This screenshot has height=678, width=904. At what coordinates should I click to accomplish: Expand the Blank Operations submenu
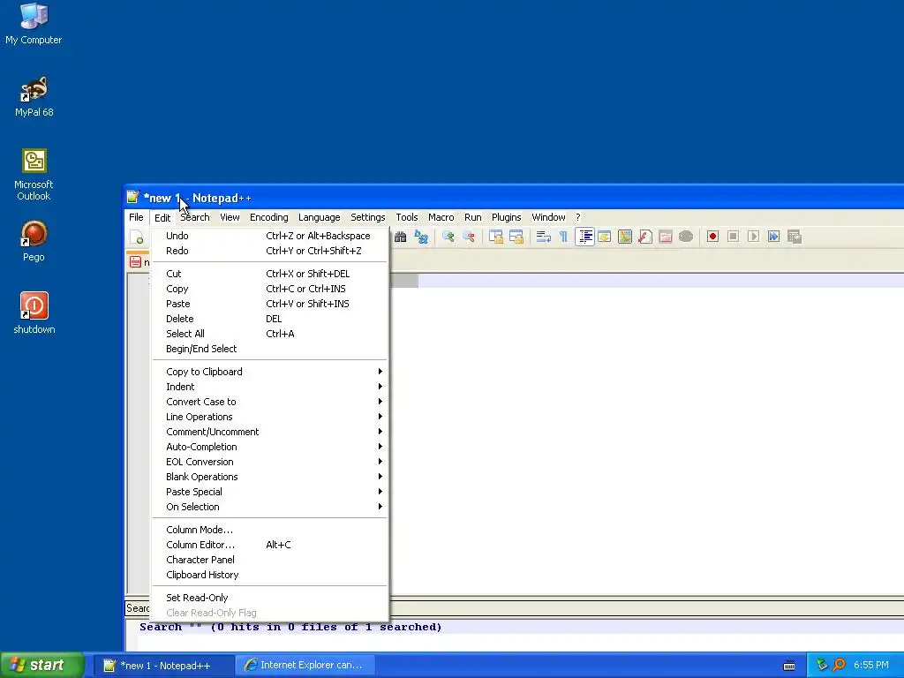pos(270,477)
